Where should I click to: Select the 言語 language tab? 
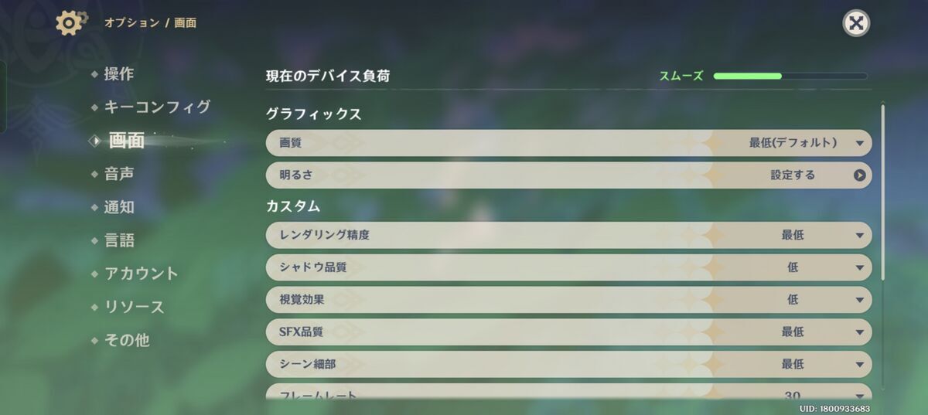[119, 240]
